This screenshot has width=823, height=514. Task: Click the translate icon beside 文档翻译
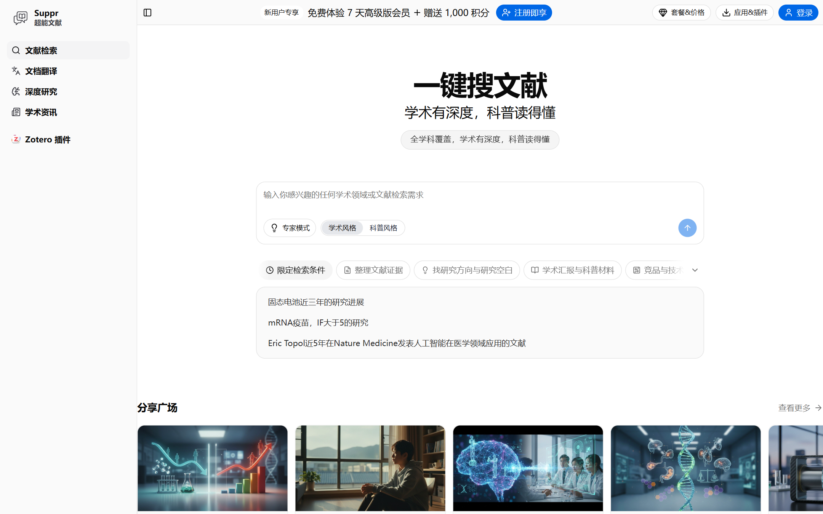pos(16,71)
